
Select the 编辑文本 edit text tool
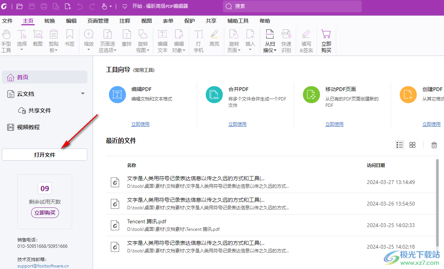[162, 40]
